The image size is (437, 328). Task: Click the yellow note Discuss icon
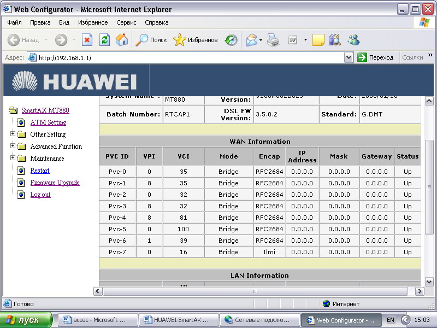click(318, 40)
